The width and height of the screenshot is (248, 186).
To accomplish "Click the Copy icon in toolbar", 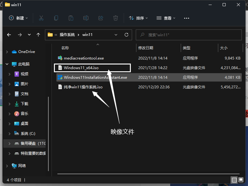I will pyautogui.click(x=56, y=18).
